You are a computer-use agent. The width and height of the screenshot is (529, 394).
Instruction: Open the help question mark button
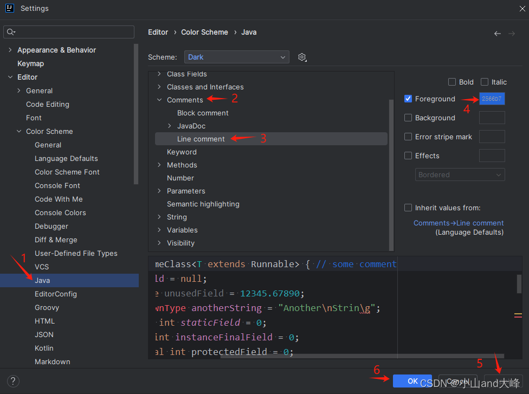[x=13, y=381]
